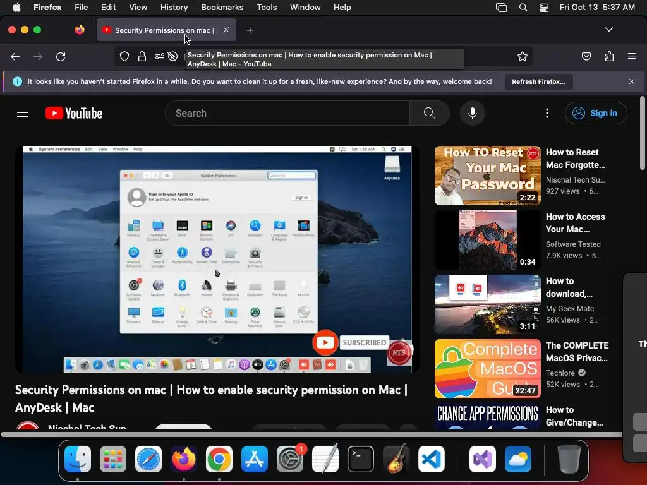Launch Google Chrome from the Dock
647x485 pixels.
[x=219, y=459]
